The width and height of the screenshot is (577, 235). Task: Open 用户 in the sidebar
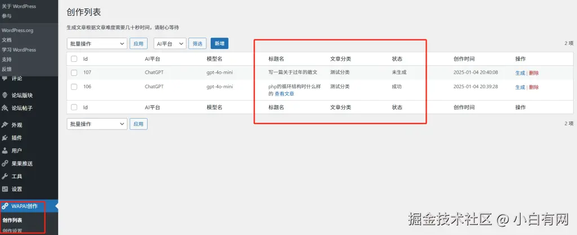pos(16,151)
